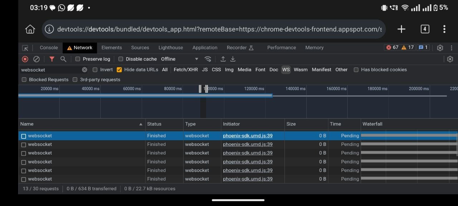Open the Application tab

[205, 48]
